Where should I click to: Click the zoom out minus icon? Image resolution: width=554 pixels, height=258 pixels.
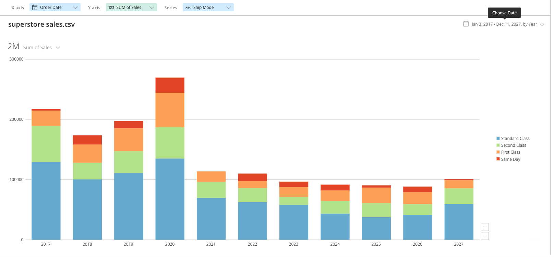pyautogui.click(x=485, y=236)
